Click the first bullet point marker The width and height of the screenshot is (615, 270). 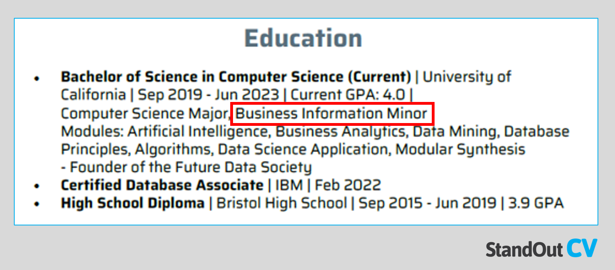point(37,78)
